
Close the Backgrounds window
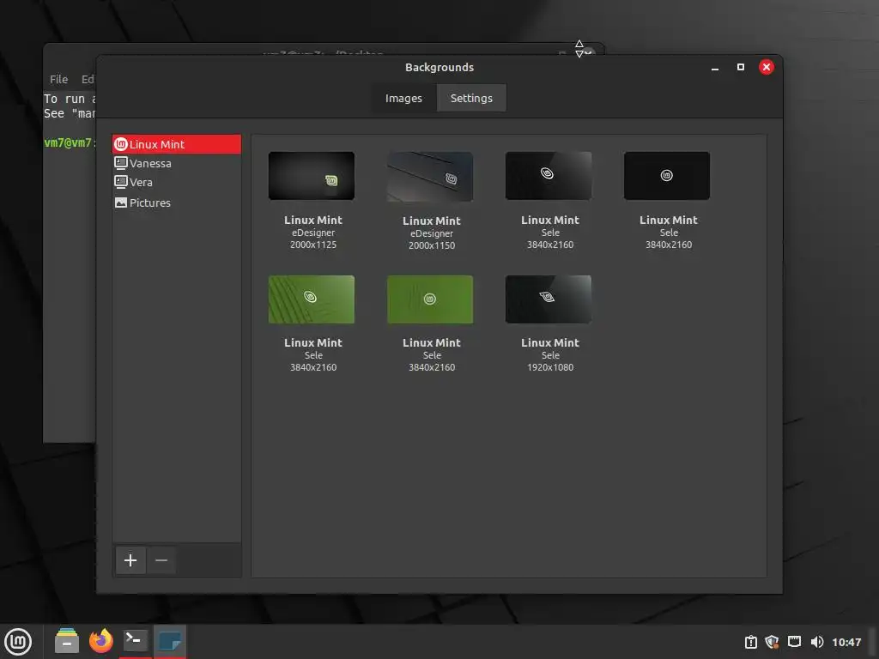(767, 67)
